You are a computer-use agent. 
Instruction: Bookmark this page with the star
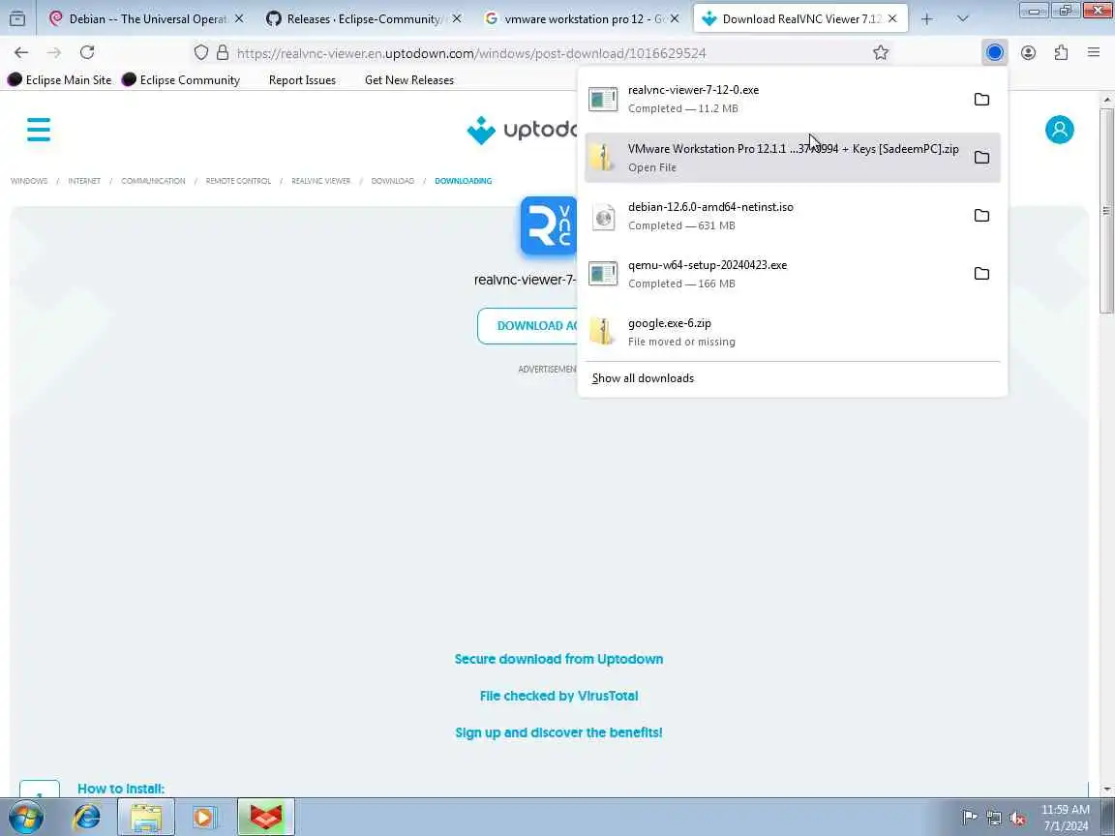[881, 52]
